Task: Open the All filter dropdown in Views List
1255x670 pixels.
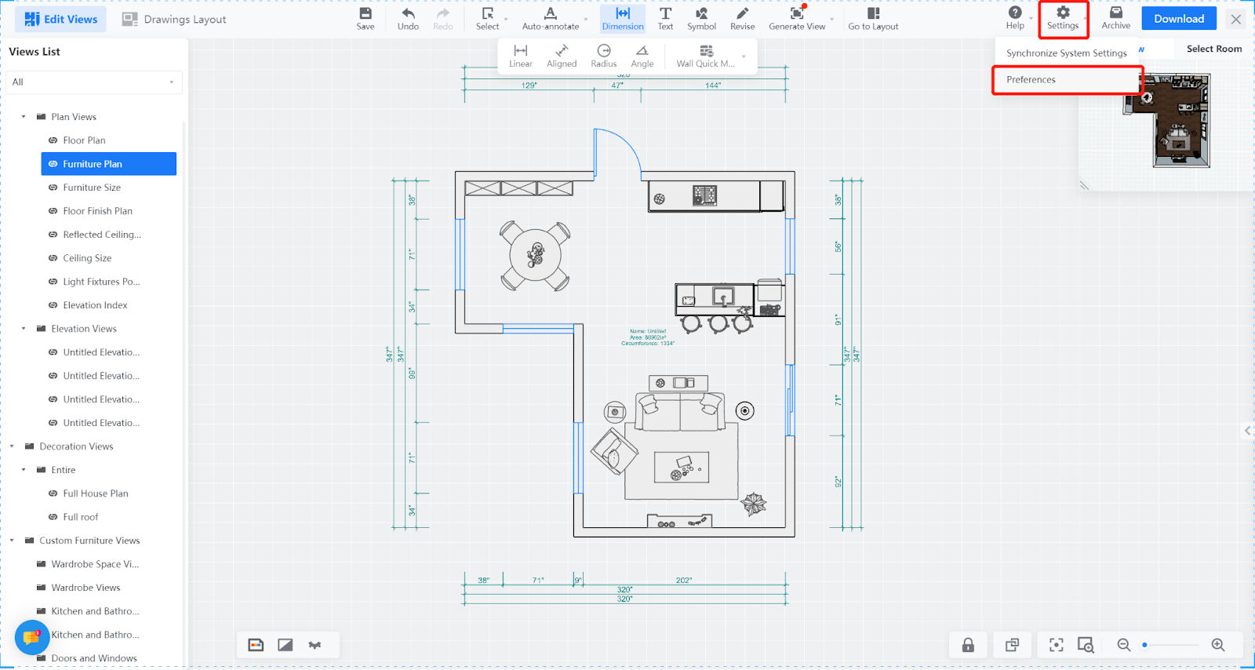Action: 94,82
